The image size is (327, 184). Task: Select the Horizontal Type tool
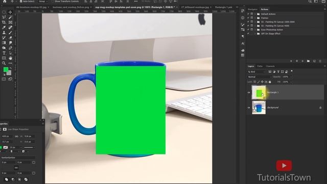point(4,53)
